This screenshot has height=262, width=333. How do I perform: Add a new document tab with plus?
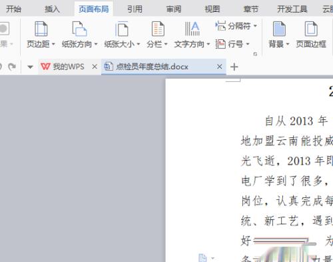(234, 67)
